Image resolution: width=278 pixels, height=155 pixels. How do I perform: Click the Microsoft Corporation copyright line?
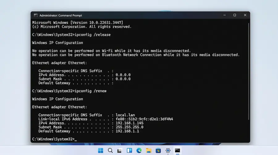coord(82,27)
